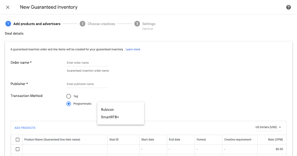
Task: Click the Add Products button
Action: point(25,128)
